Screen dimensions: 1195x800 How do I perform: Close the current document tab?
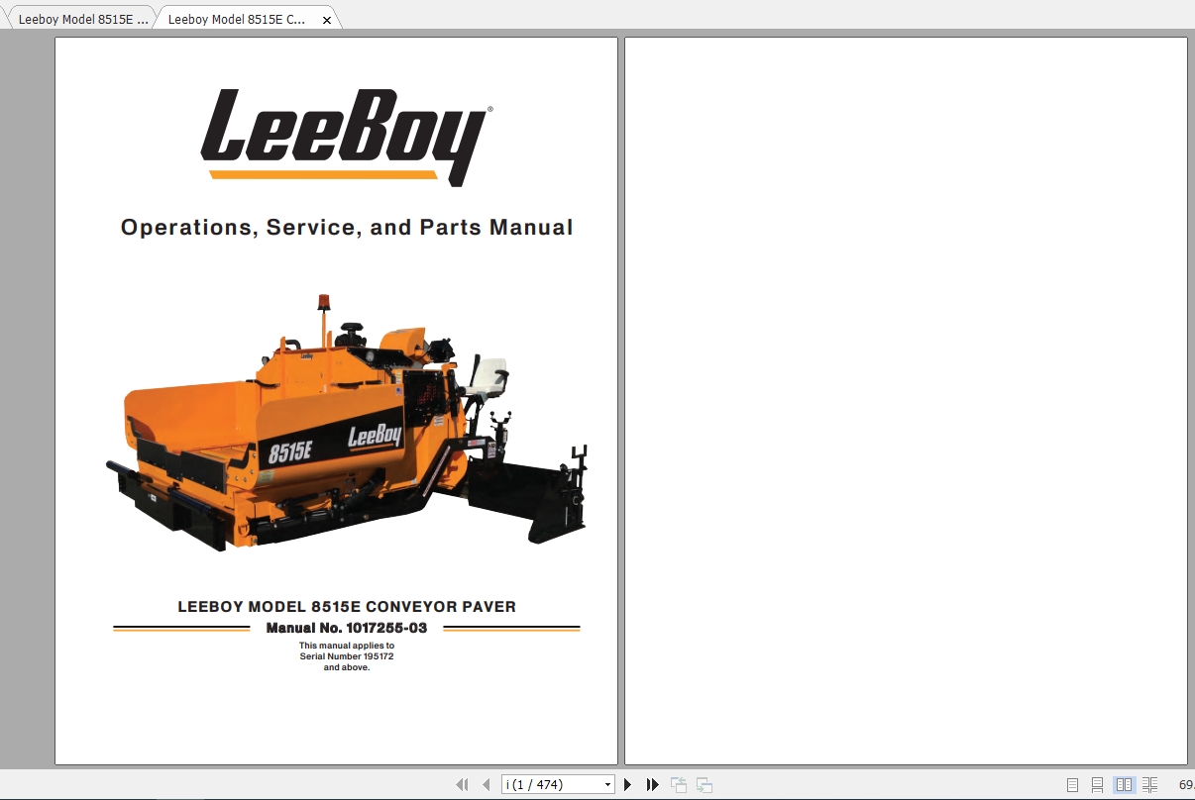(327, 18)
